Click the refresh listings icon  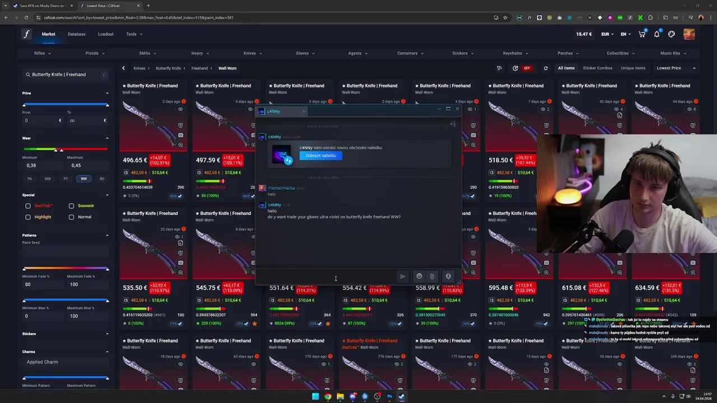[546, 68]
